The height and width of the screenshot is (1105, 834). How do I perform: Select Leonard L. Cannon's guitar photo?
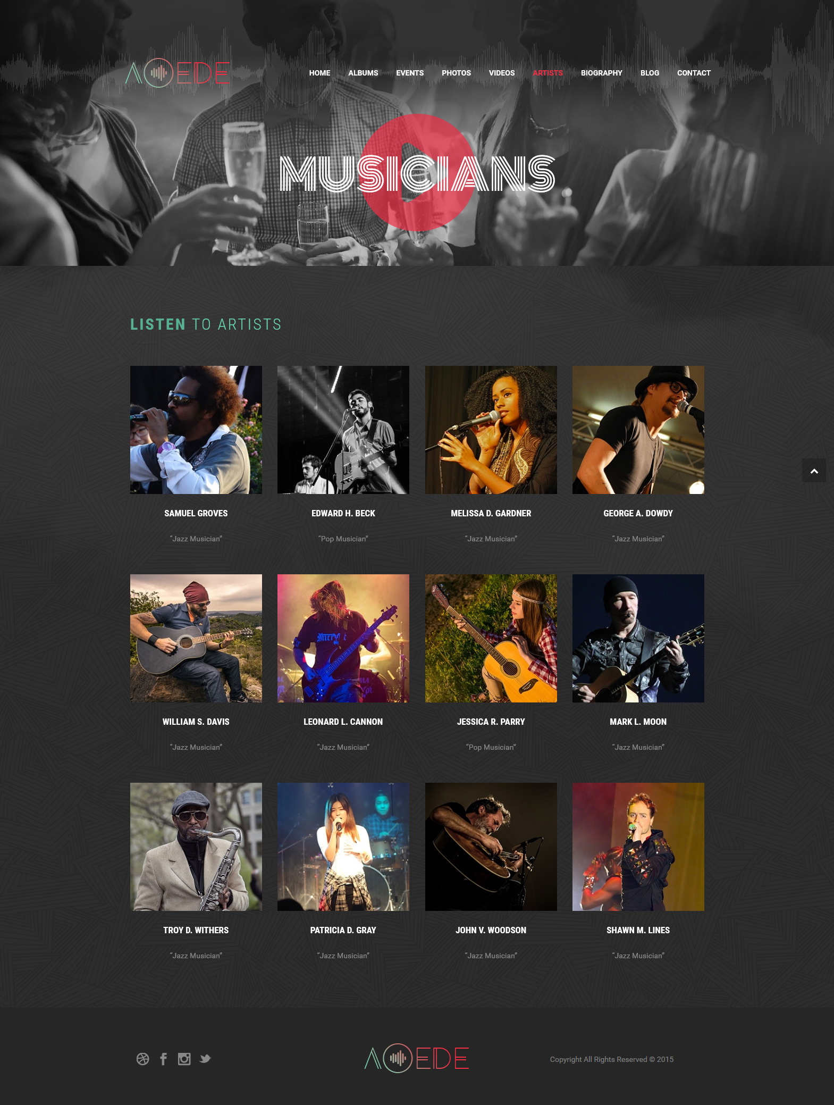[x=343, y=638]
